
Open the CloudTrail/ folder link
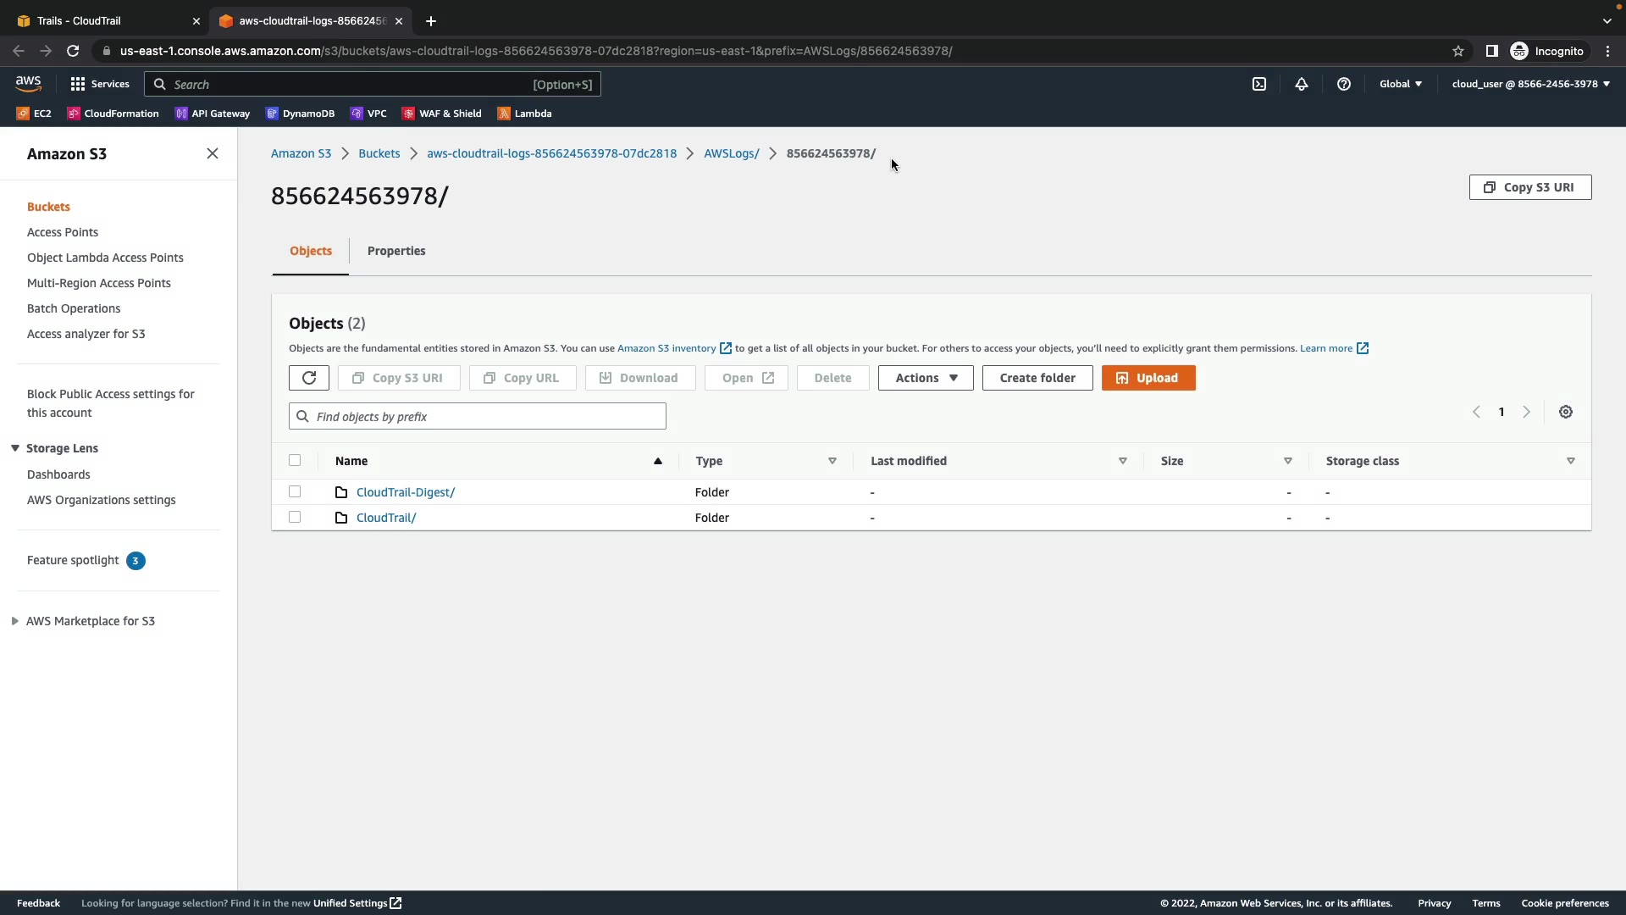coord(386,518)
